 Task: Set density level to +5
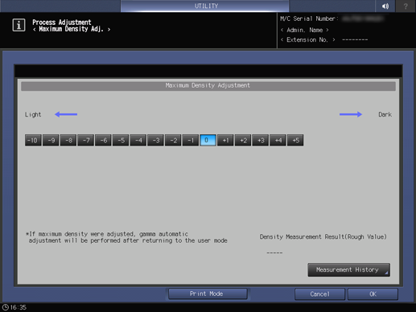(x=295, y=140)
